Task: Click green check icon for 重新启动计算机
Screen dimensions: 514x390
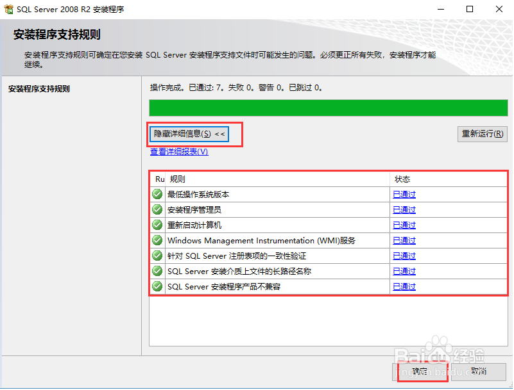Action: (x=157, y=225)
